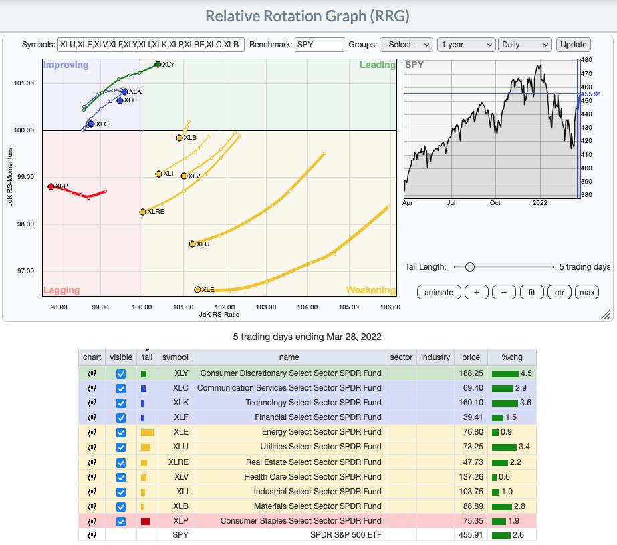Uncheck visibility for XLE

(x=121, y=433)
